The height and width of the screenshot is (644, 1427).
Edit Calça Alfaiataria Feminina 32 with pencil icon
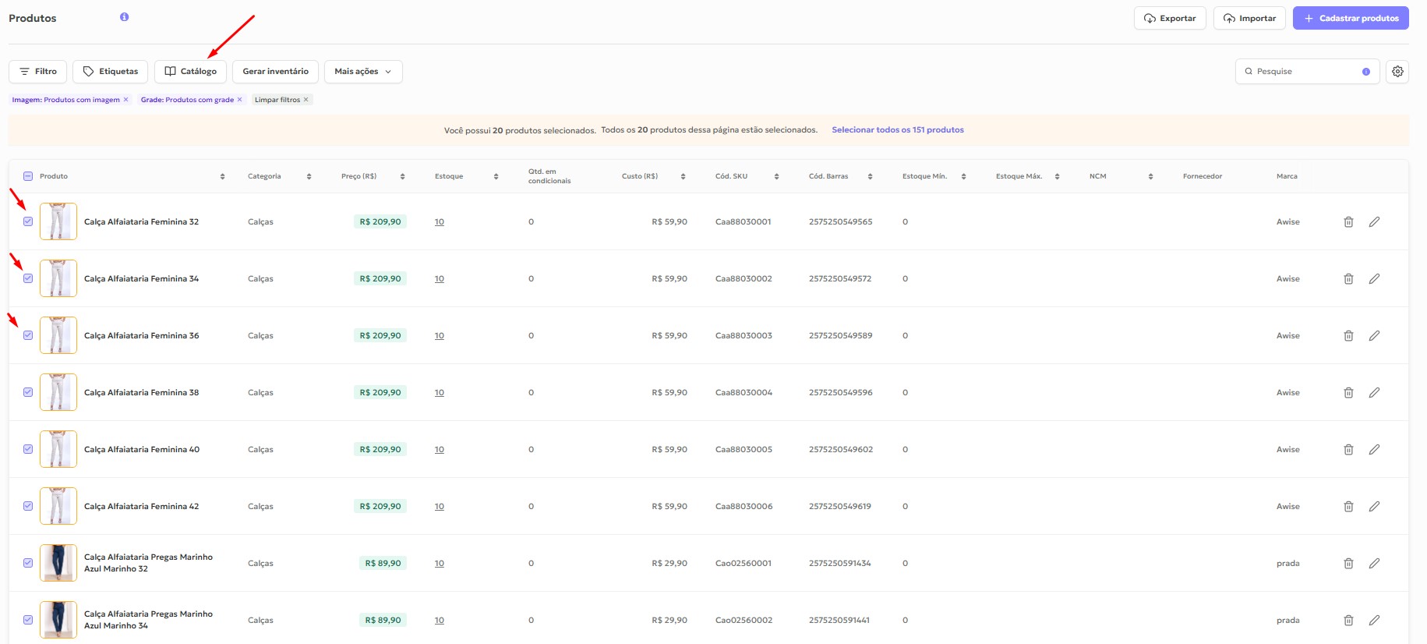point(1374,222)
